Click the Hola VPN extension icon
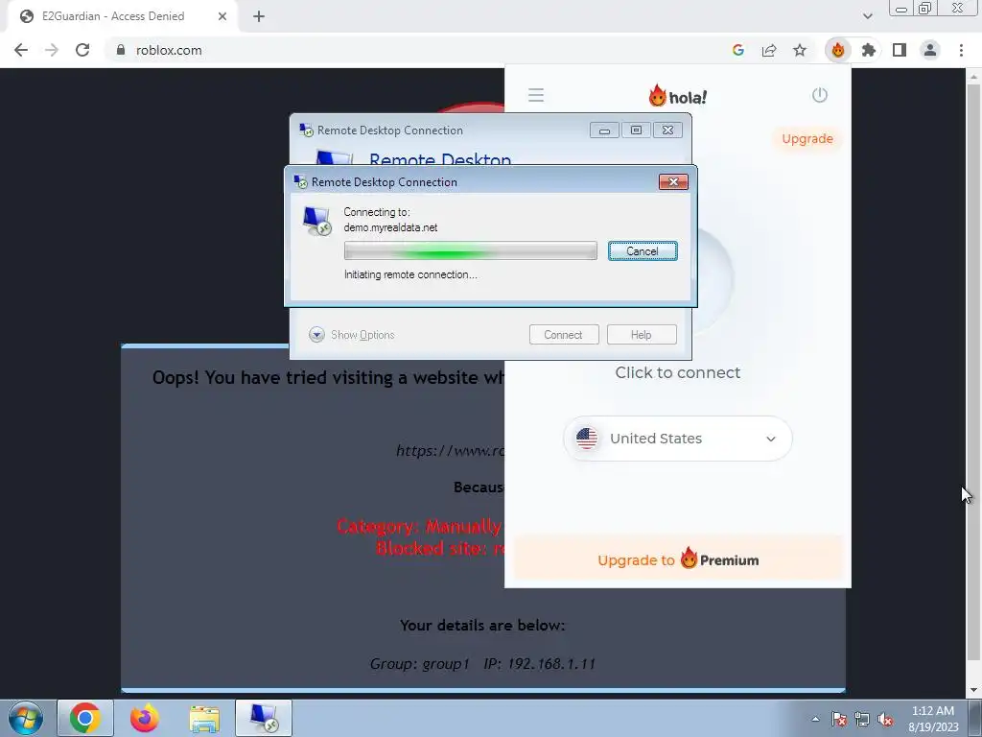 [838, 50]
